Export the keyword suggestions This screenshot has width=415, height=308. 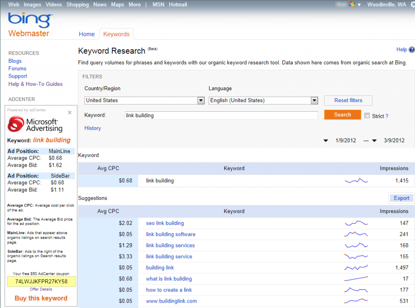[401, 198]
